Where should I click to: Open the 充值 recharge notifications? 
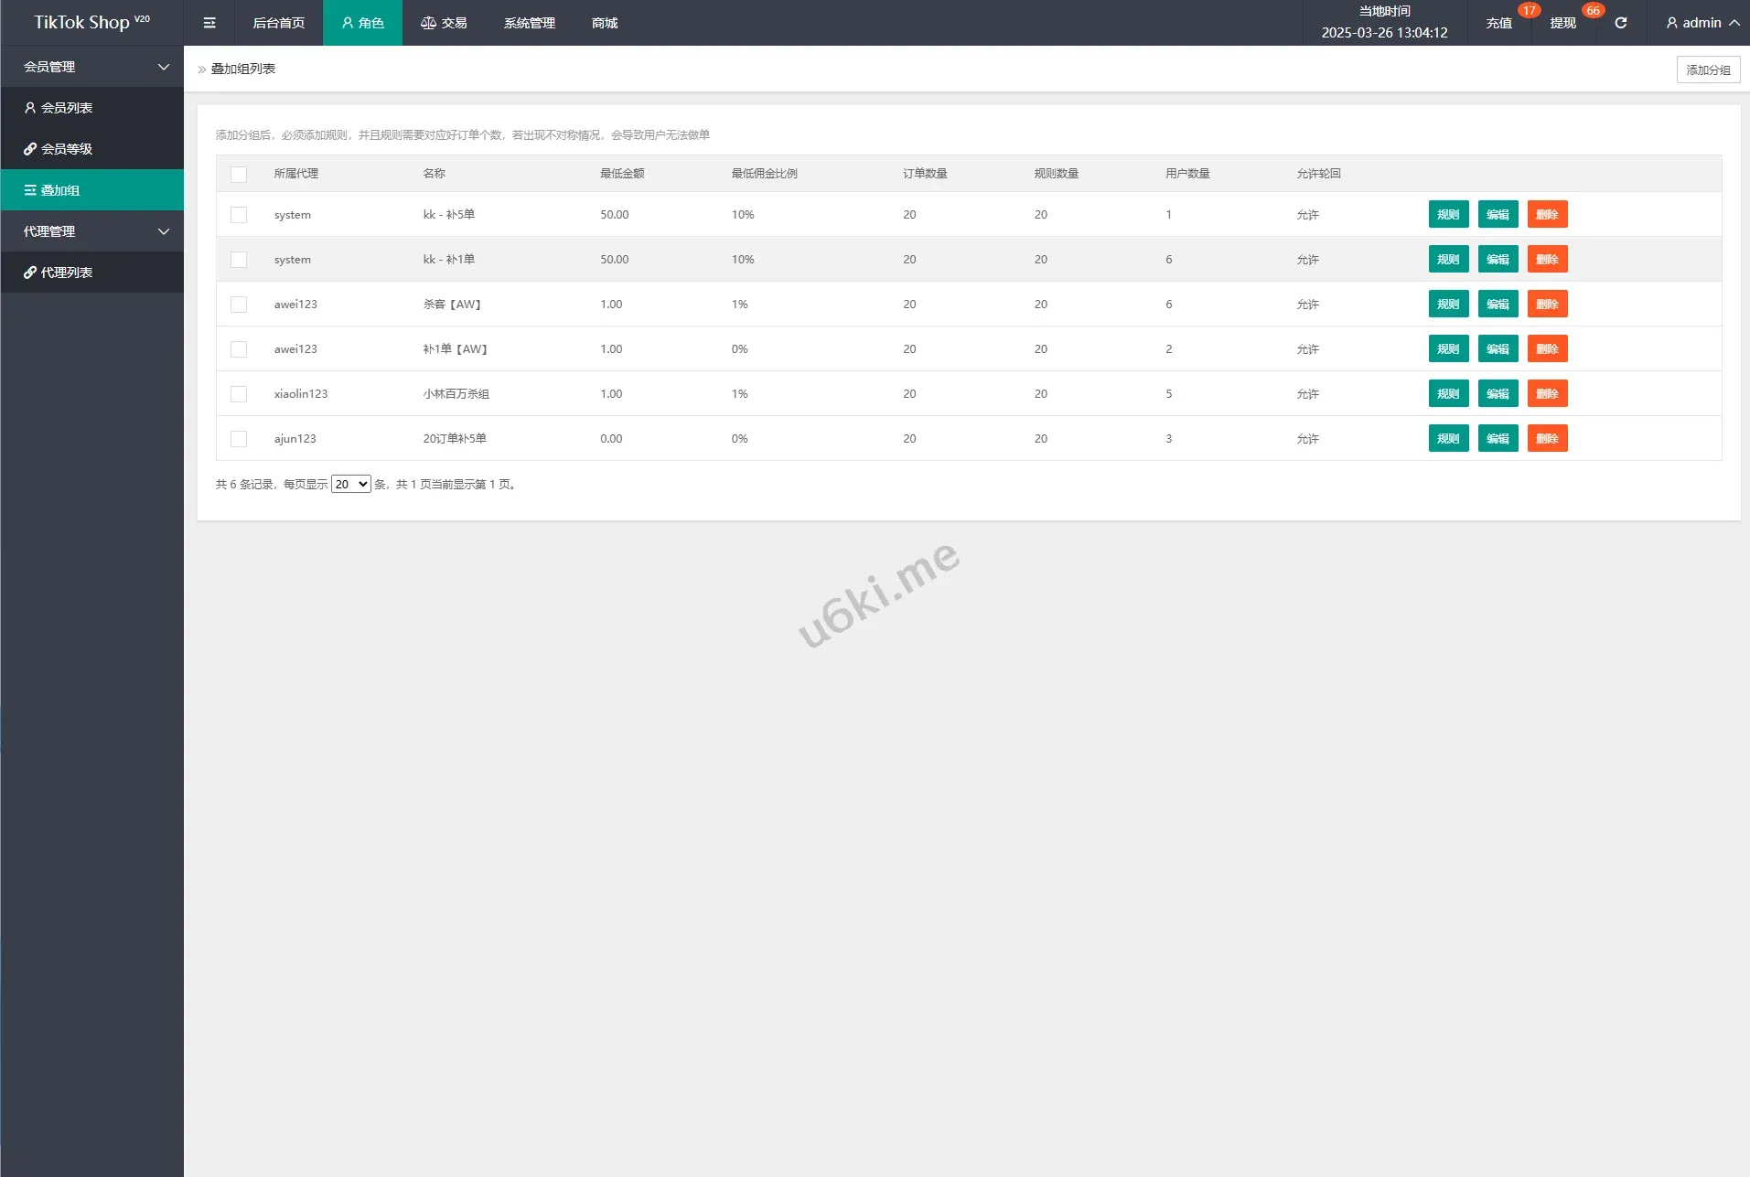click(x=1498, y=23)
